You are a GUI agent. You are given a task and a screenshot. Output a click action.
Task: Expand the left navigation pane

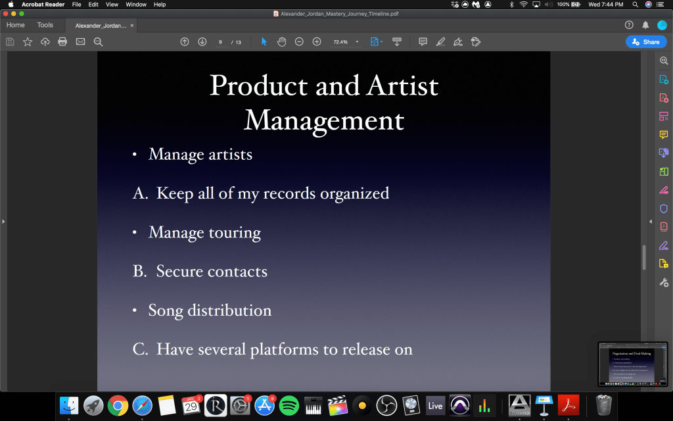[3, 222]
